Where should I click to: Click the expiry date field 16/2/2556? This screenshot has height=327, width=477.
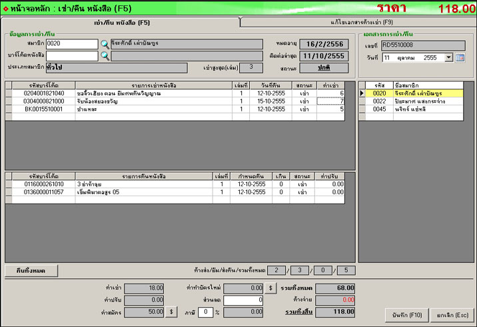pyautogui.click(x=324, y=44)
